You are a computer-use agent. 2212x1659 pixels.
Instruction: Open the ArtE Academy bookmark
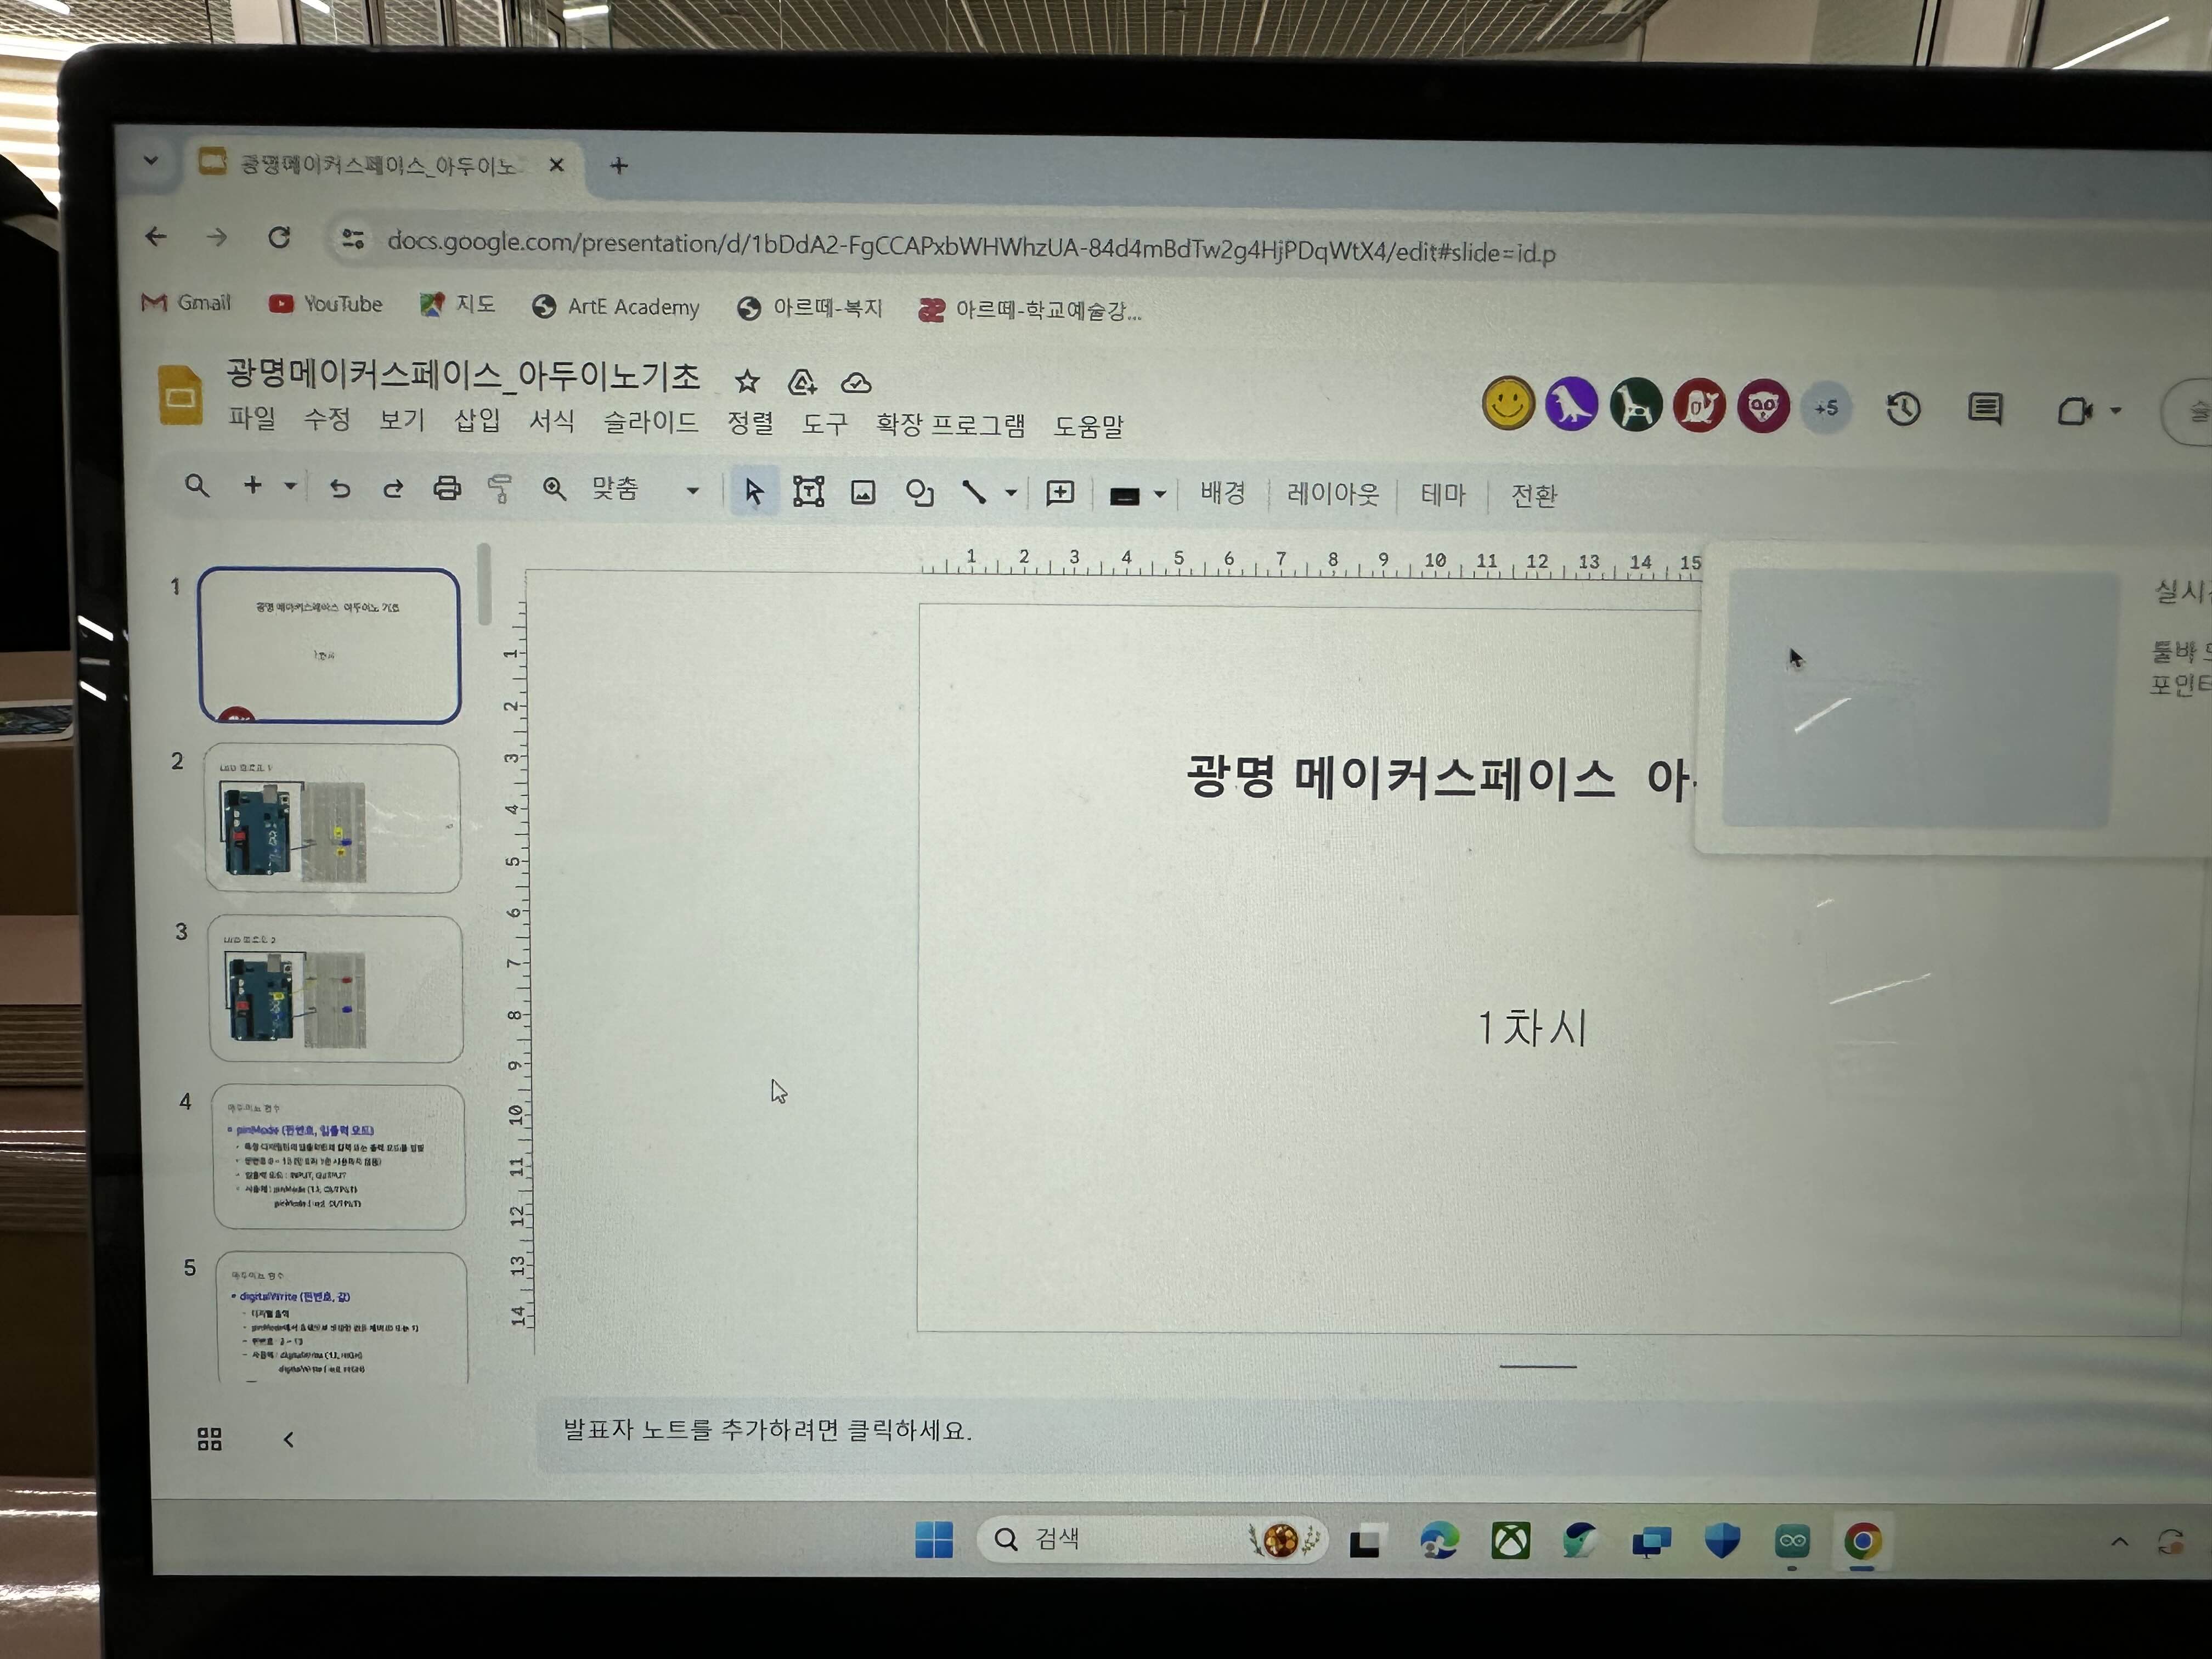[x=616, y=306]
